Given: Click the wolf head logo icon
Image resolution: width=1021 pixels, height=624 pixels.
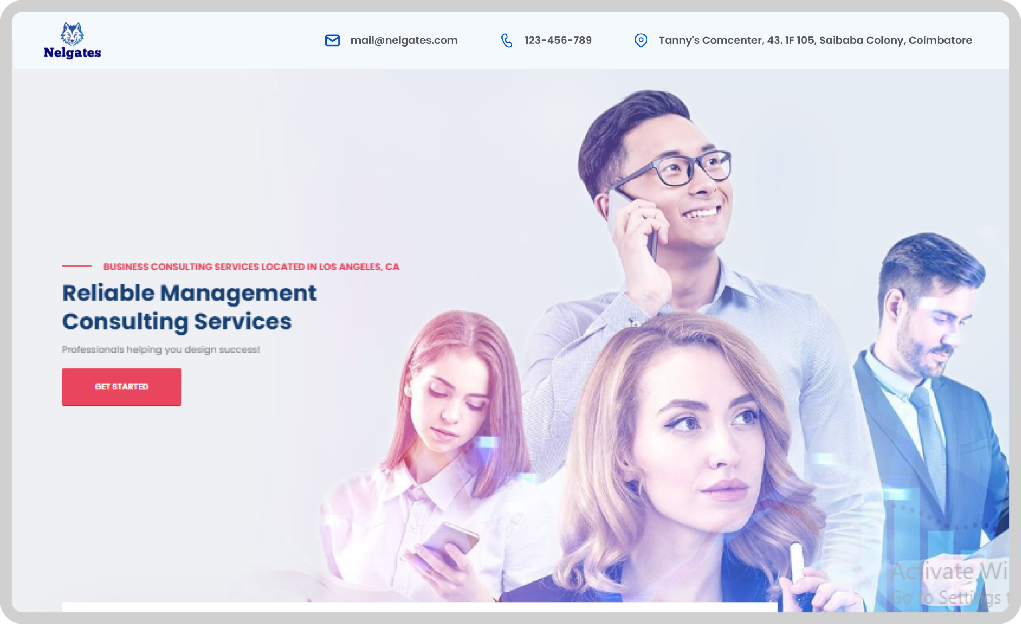Looking at the screenshot, I should pos(72,34).
